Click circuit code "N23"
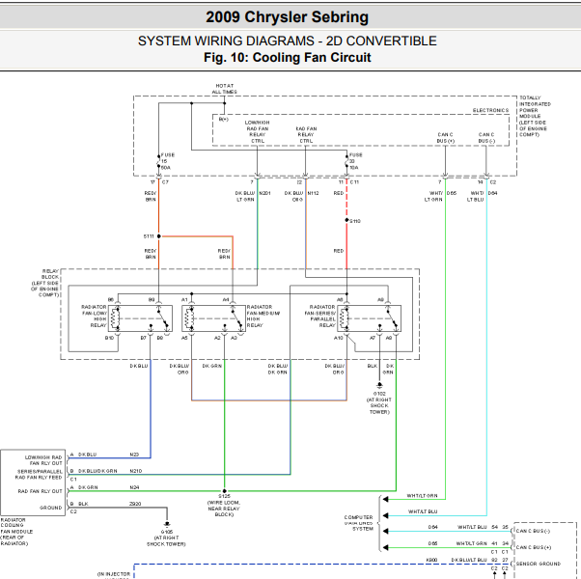The image size is (581, 579). point(134,455)
